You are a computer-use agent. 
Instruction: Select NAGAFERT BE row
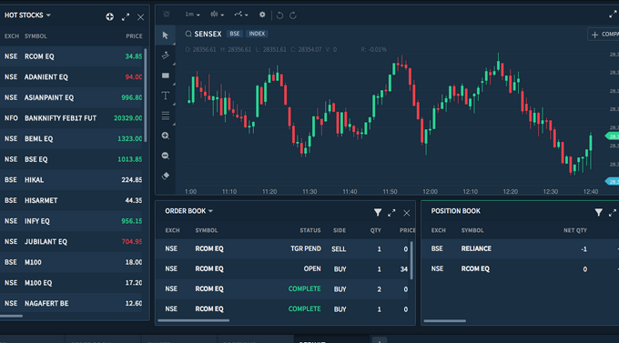point(71,303)
